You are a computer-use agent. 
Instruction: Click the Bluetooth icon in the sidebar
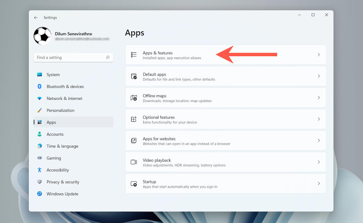pos(40,86)
